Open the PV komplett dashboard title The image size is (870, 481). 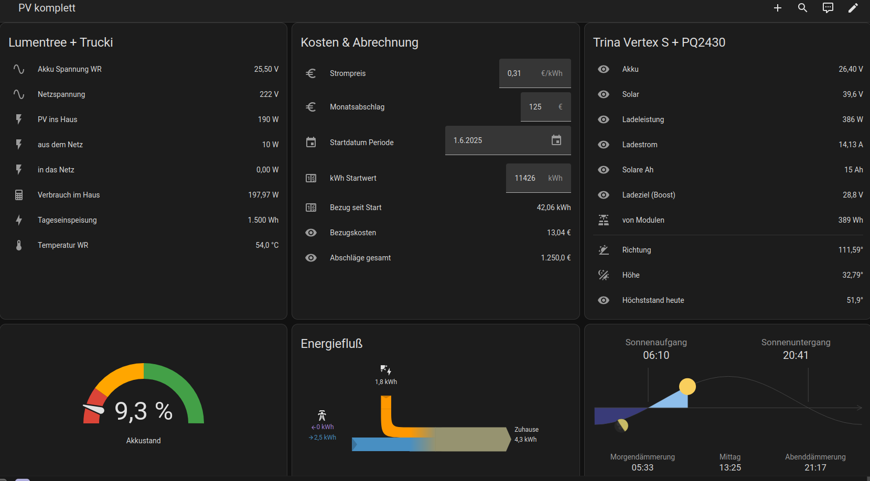(x=47, y=8)
